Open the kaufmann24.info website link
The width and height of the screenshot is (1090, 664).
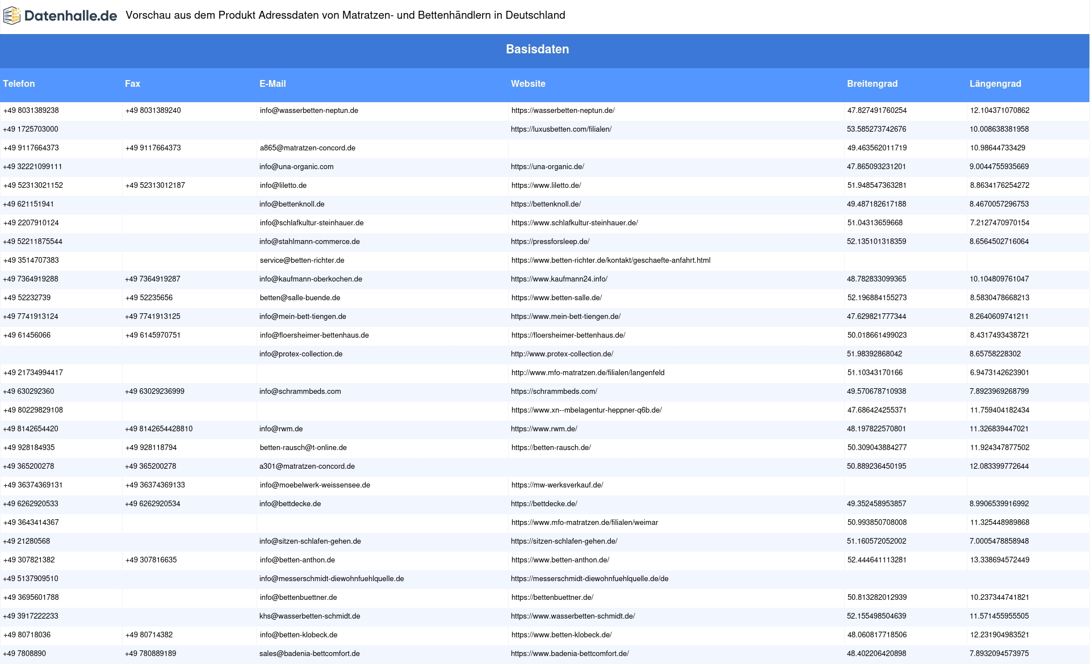coord(559,279)
